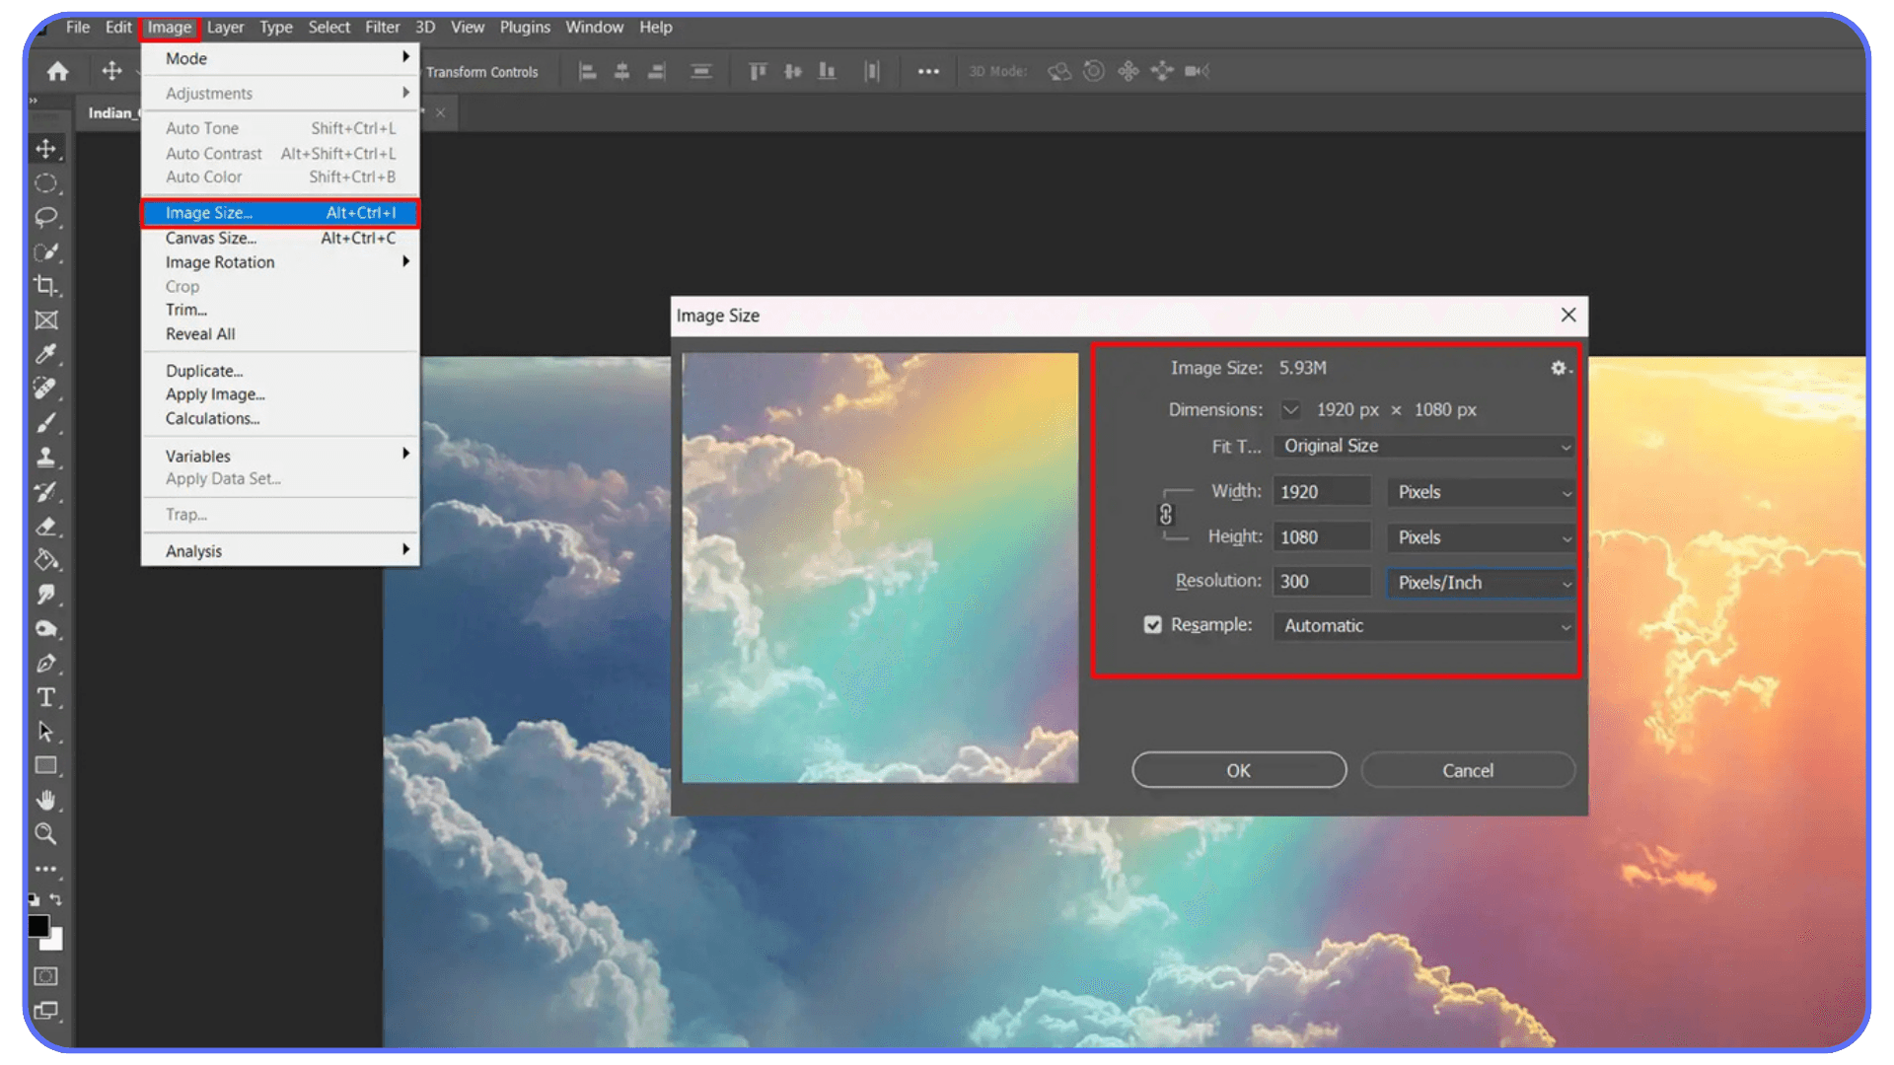Open the Filter menu

(382, 28)
